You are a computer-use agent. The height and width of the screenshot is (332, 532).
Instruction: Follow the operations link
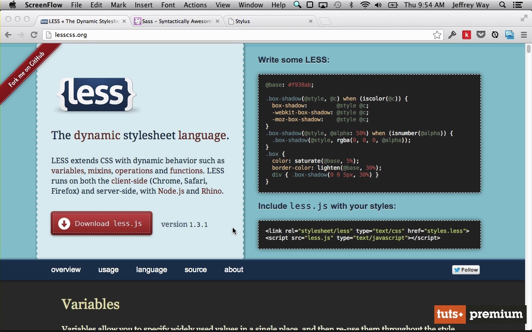(133, 171)
